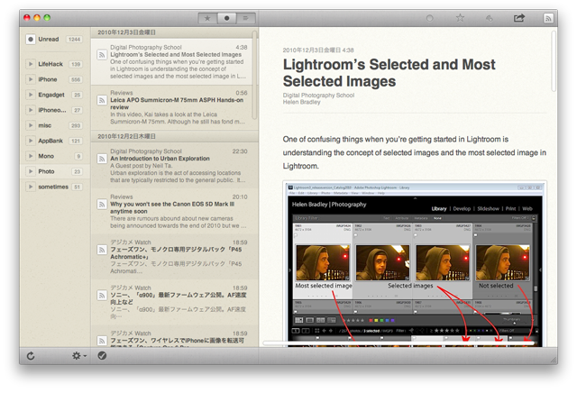Open Canon EOS 5D Mark III article
The height and width of the screenshot is (393, 577).
coord(174,211)
